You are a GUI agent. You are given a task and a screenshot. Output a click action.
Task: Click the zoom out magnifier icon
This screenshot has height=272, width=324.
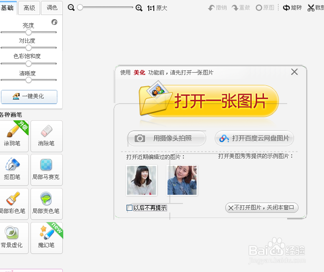[71, 8]
